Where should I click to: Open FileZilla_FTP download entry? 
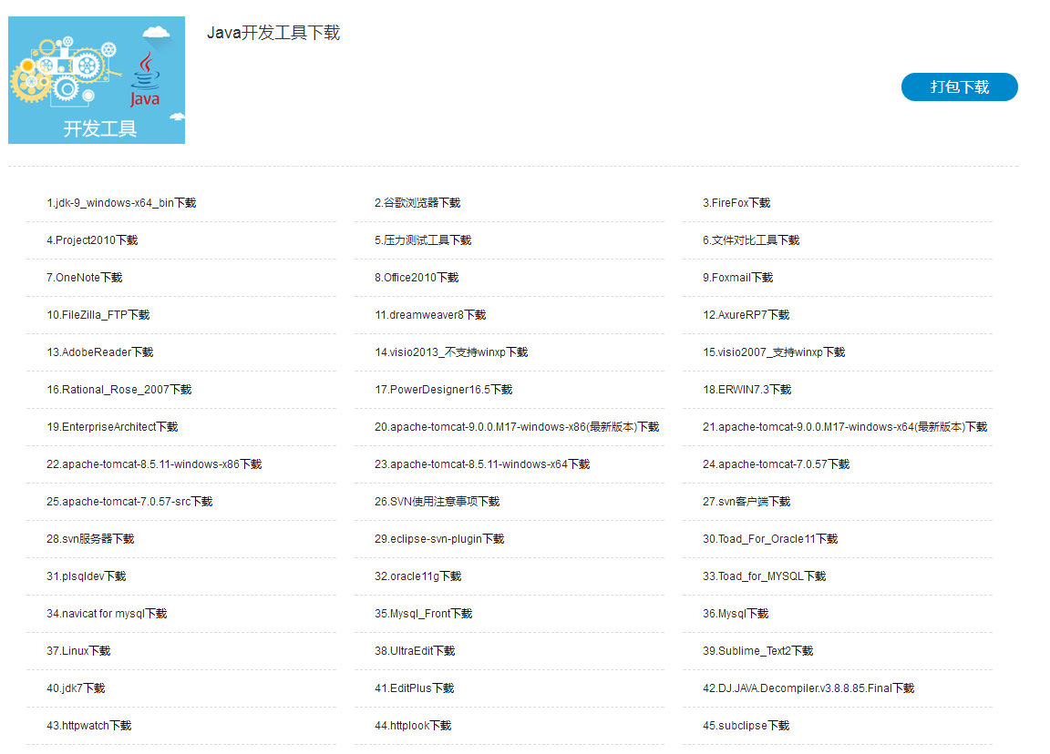click(98, 315)
